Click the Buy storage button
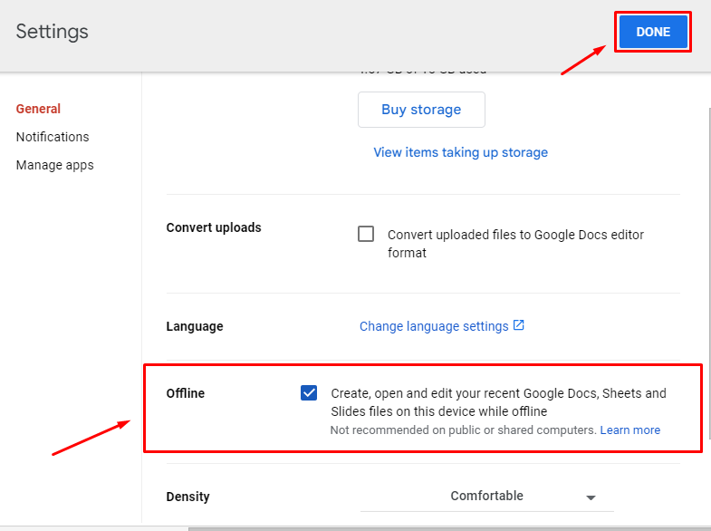Screen dimensions: 711x531 [421, 110]
